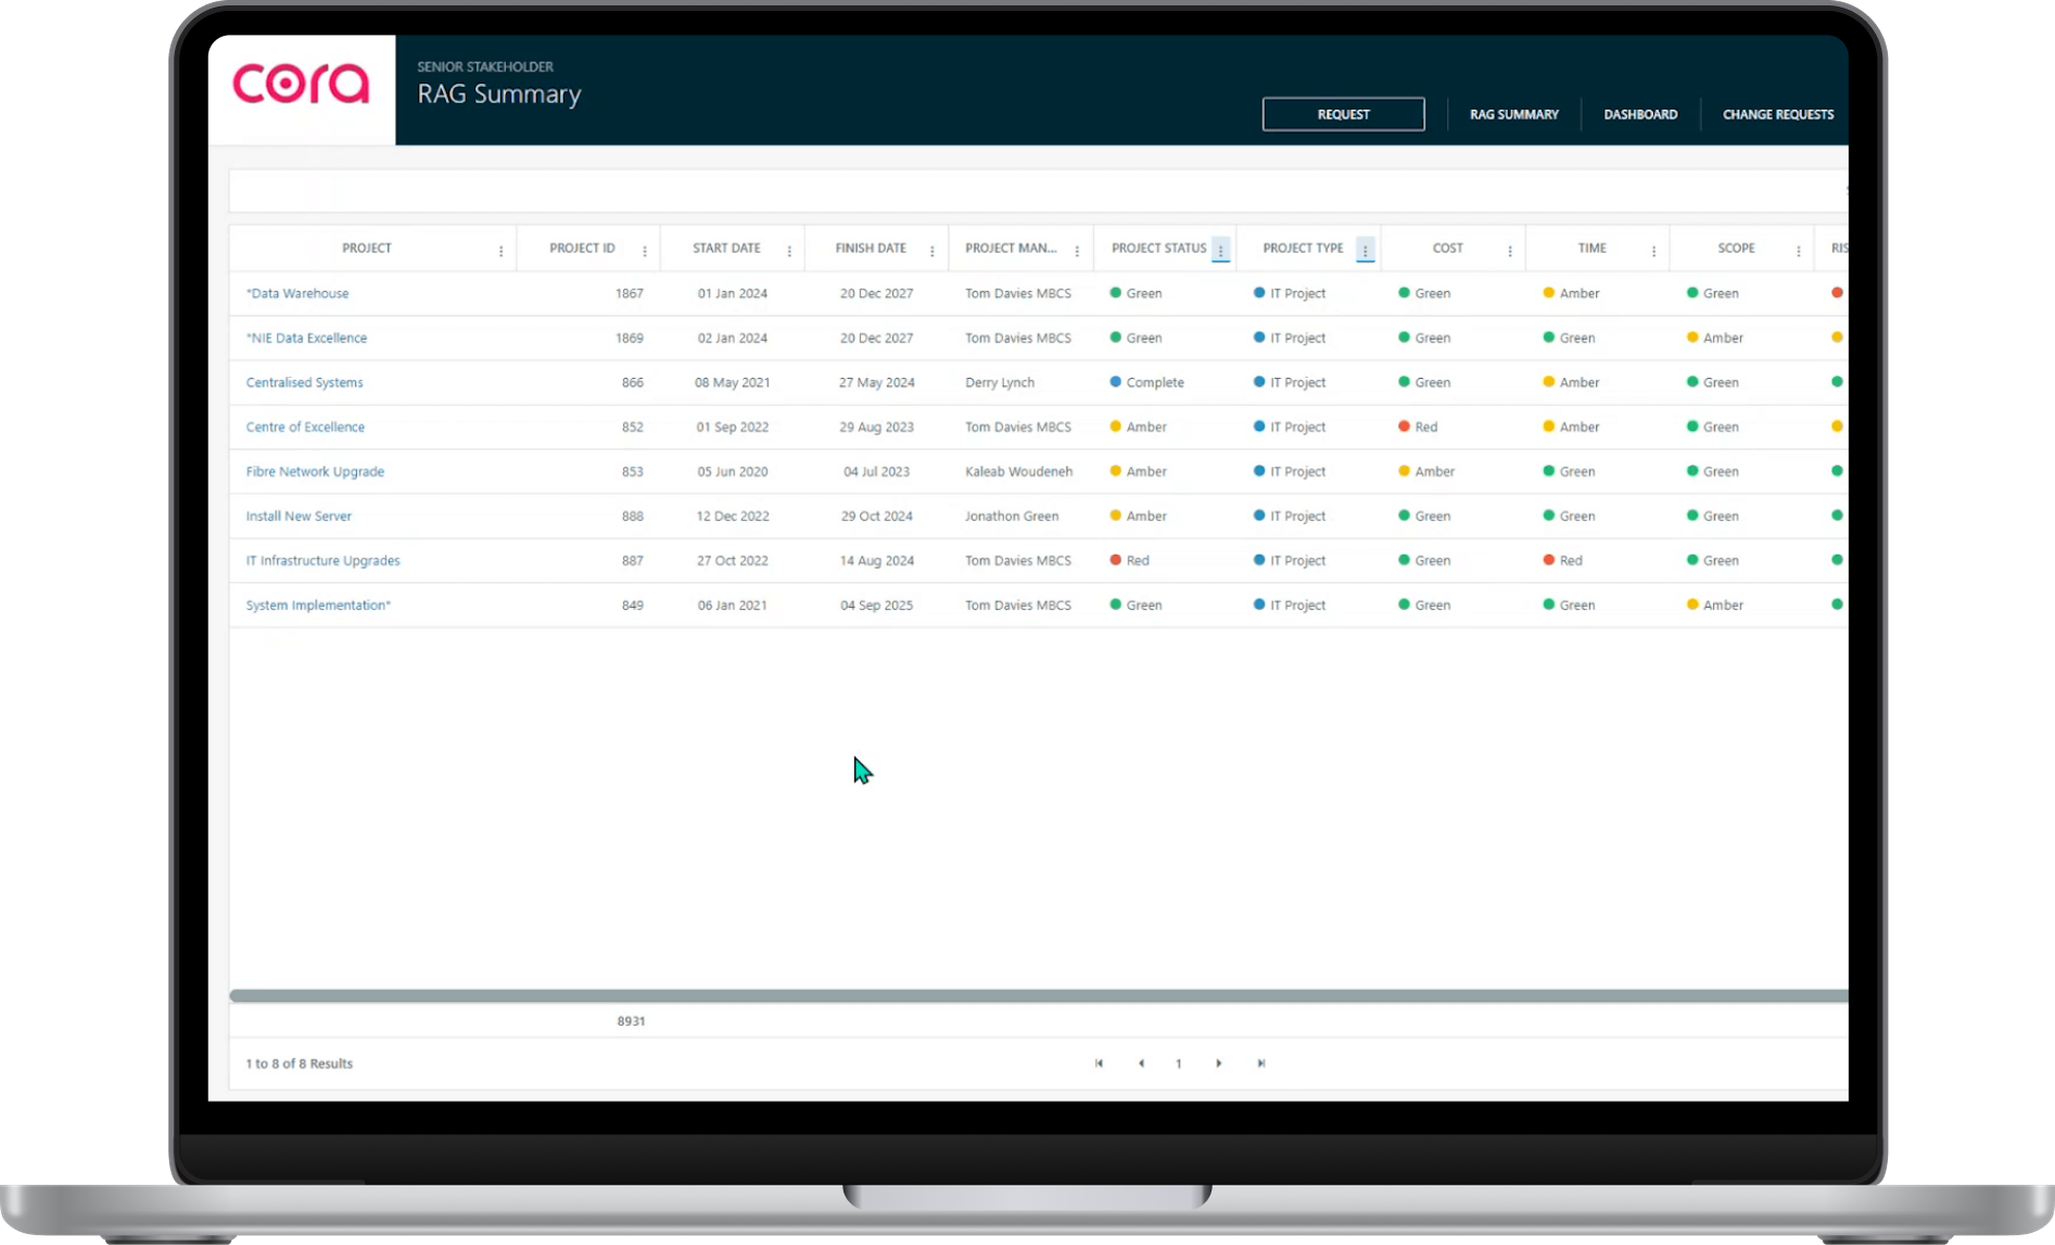Switch to the Dashboard tab
Image resolution: width=2055 pixels, height=1245 pixels.
click(x=1640, y=114)
